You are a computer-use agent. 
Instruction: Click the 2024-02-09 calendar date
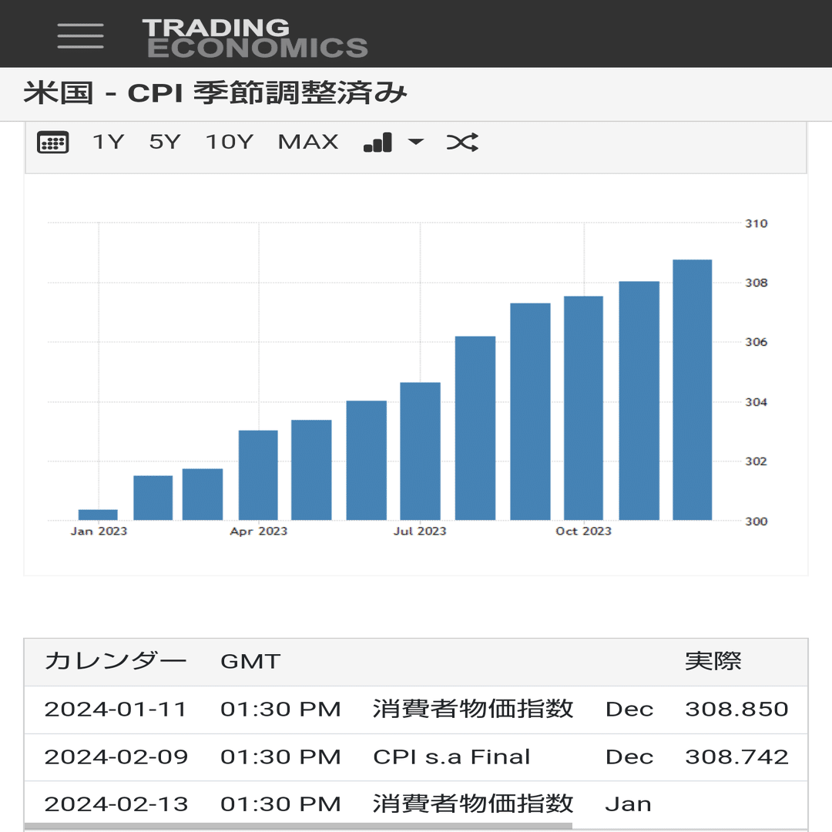116,757
